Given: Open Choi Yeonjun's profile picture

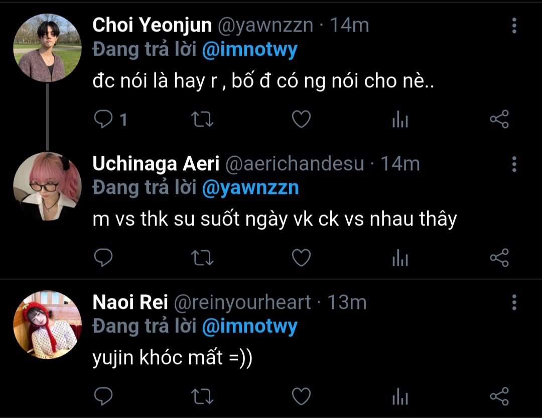Looking at the screenshot, I should pyautogui.click(x=47, y=48).
